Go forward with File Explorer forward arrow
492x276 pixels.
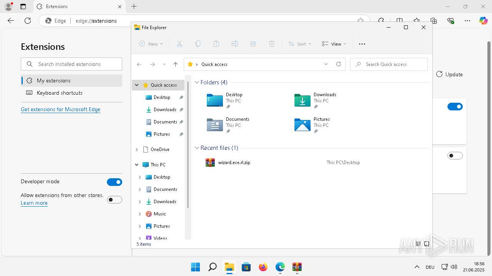click(x=153, y=64)
